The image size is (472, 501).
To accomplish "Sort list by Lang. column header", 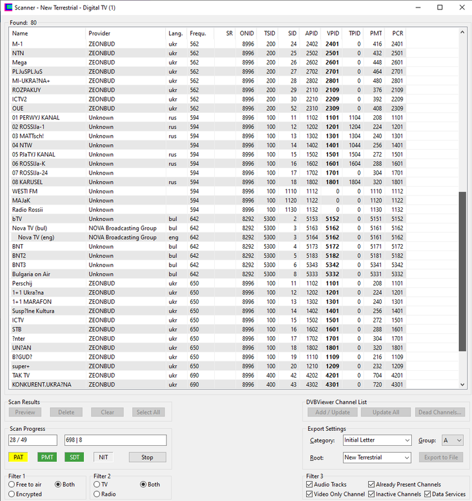I will pos(176,33).
